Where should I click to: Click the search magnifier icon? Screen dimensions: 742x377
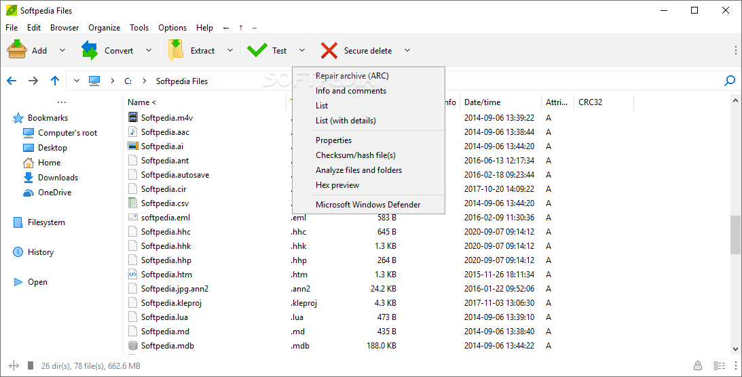click(x=730, y=81)
